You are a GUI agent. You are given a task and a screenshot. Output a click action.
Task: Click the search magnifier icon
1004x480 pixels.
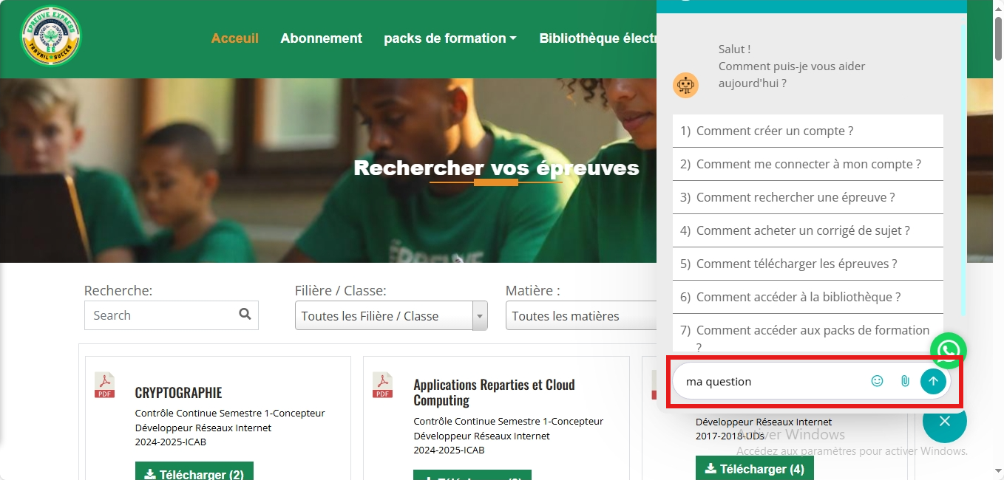[245, 315]
